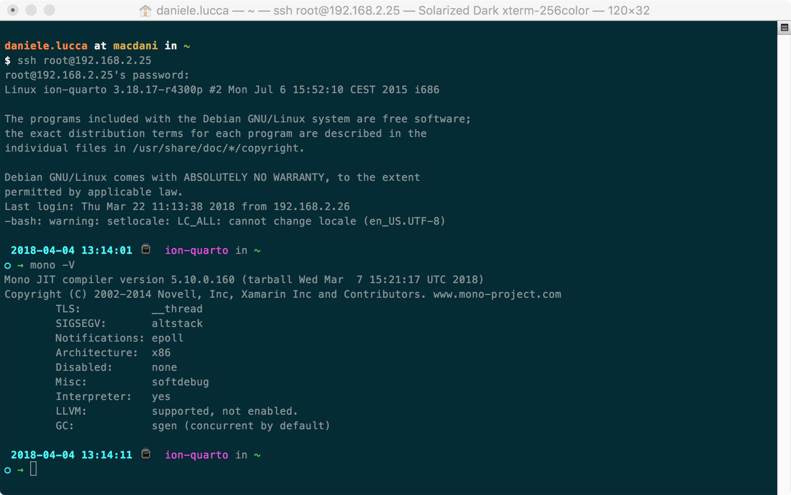The image size is (791, 495).
Task: Click the bash setlocale warning line
Action: [x=225, y=221]
